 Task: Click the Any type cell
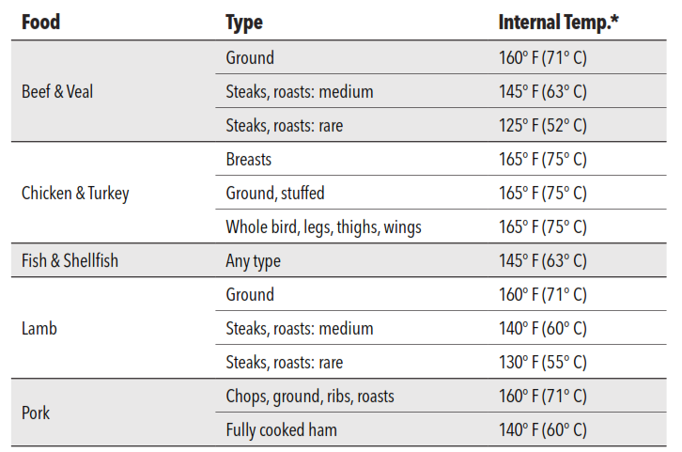click(253, 261)
